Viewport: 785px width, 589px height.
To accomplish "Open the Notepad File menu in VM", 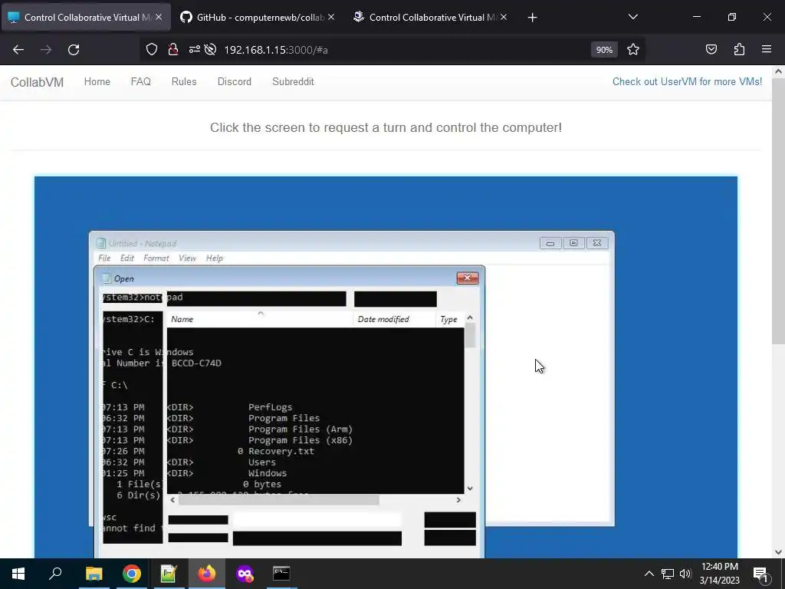I will (x=104, y=258).
